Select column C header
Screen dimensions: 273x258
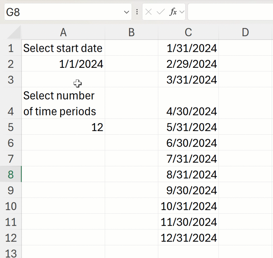point(188,32)
